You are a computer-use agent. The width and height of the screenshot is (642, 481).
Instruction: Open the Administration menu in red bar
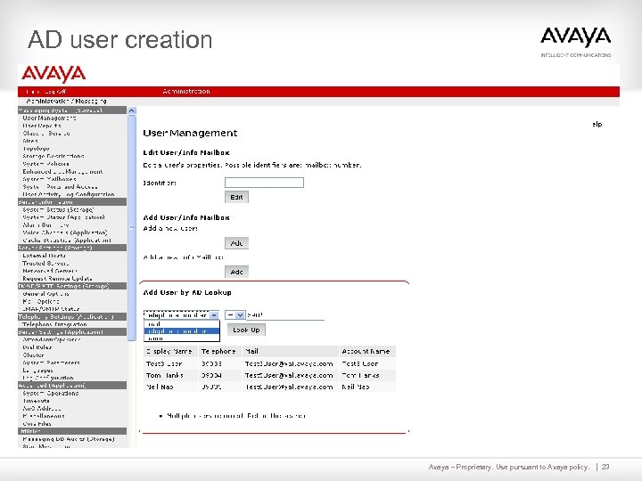[x=186, y=91]
